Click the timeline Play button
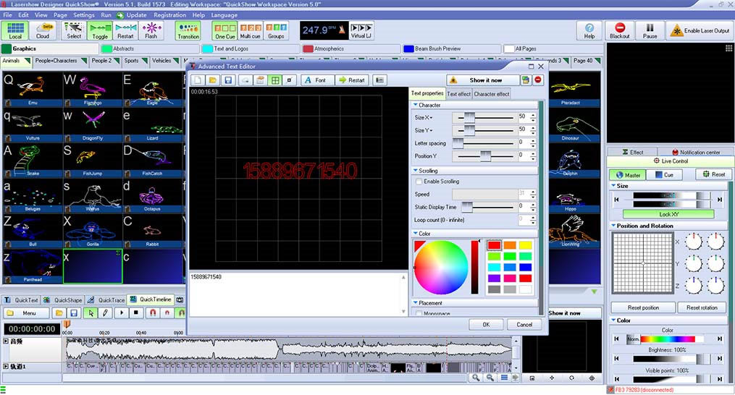Screen dimensions: 735x395 (122, 313)
